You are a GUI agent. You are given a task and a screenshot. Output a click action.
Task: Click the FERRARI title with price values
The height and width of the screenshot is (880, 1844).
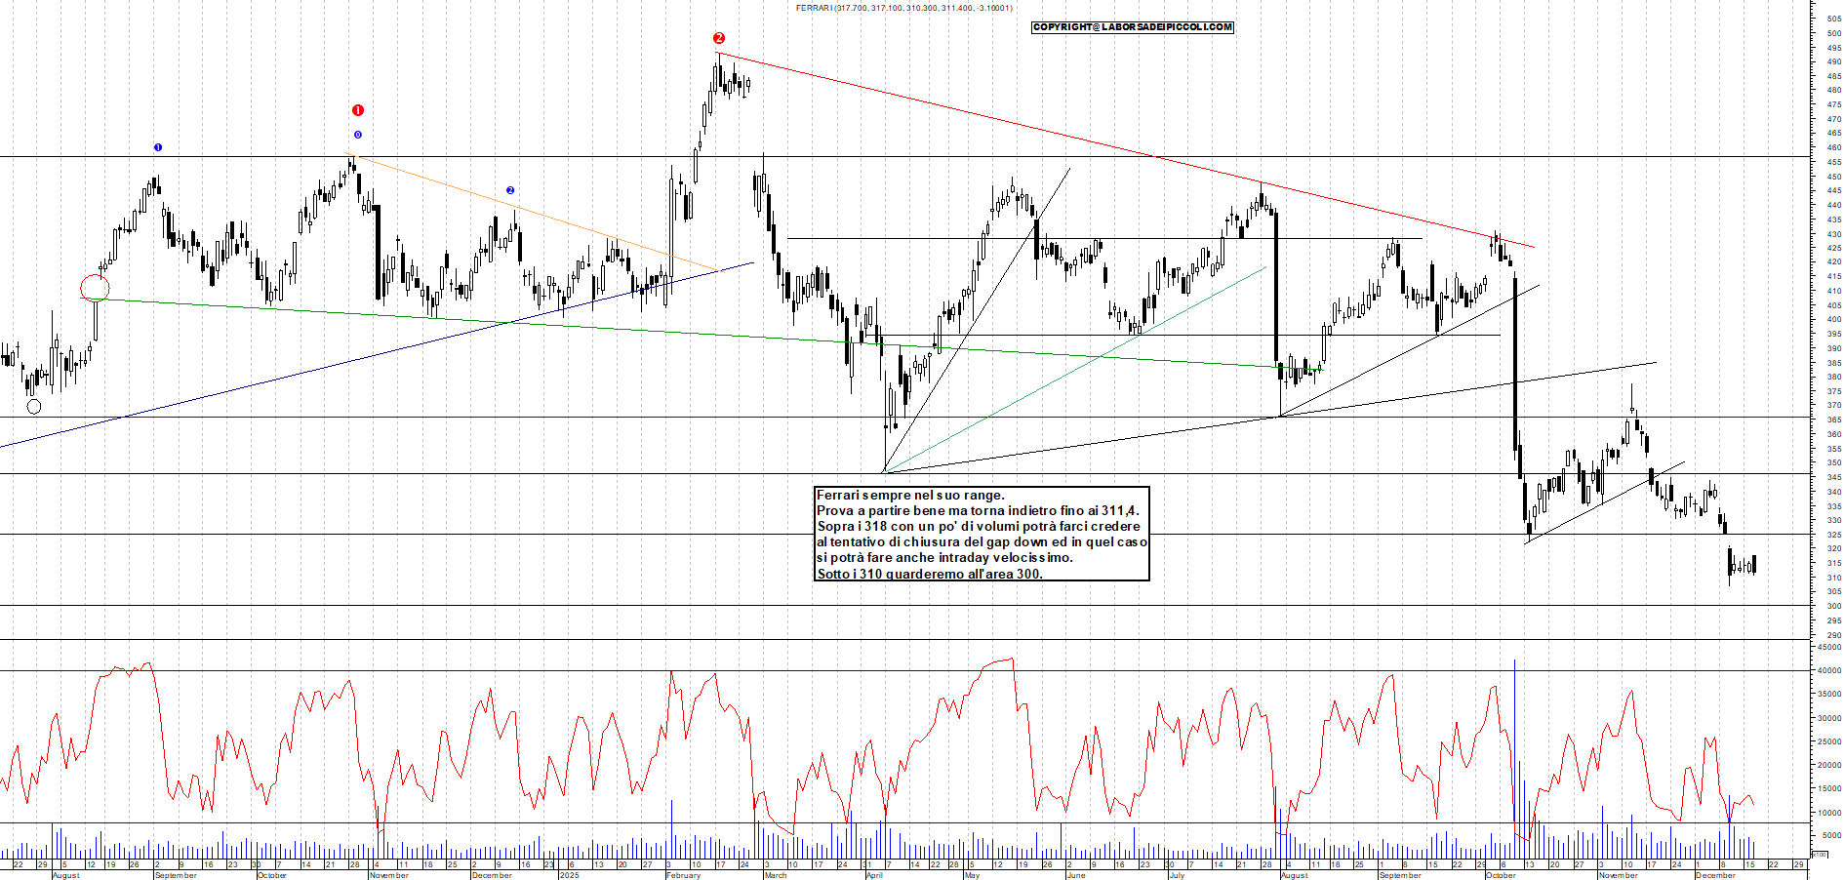903,8
